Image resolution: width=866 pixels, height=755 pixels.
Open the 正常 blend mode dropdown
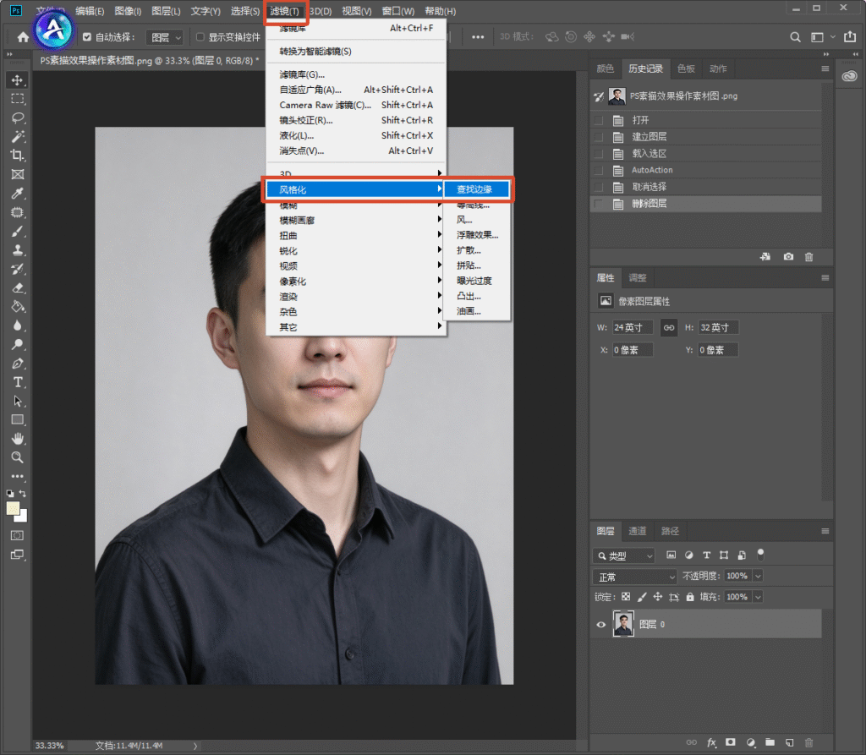pyautogui.click(x=634, y=577)
